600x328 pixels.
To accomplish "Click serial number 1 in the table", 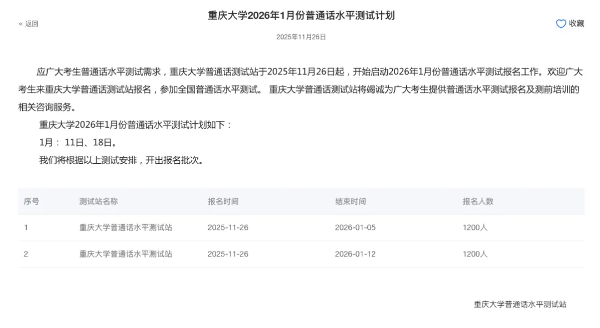I will pos(26,228).
